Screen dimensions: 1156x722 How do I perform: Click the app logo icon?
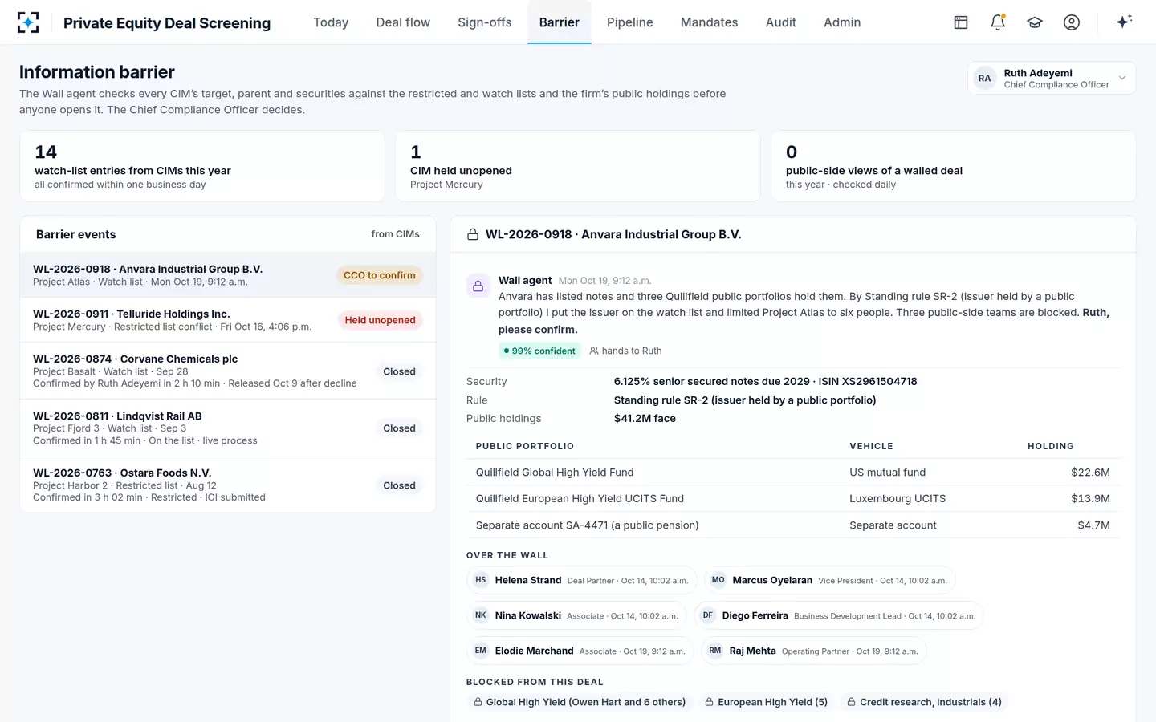coord(28,22)
